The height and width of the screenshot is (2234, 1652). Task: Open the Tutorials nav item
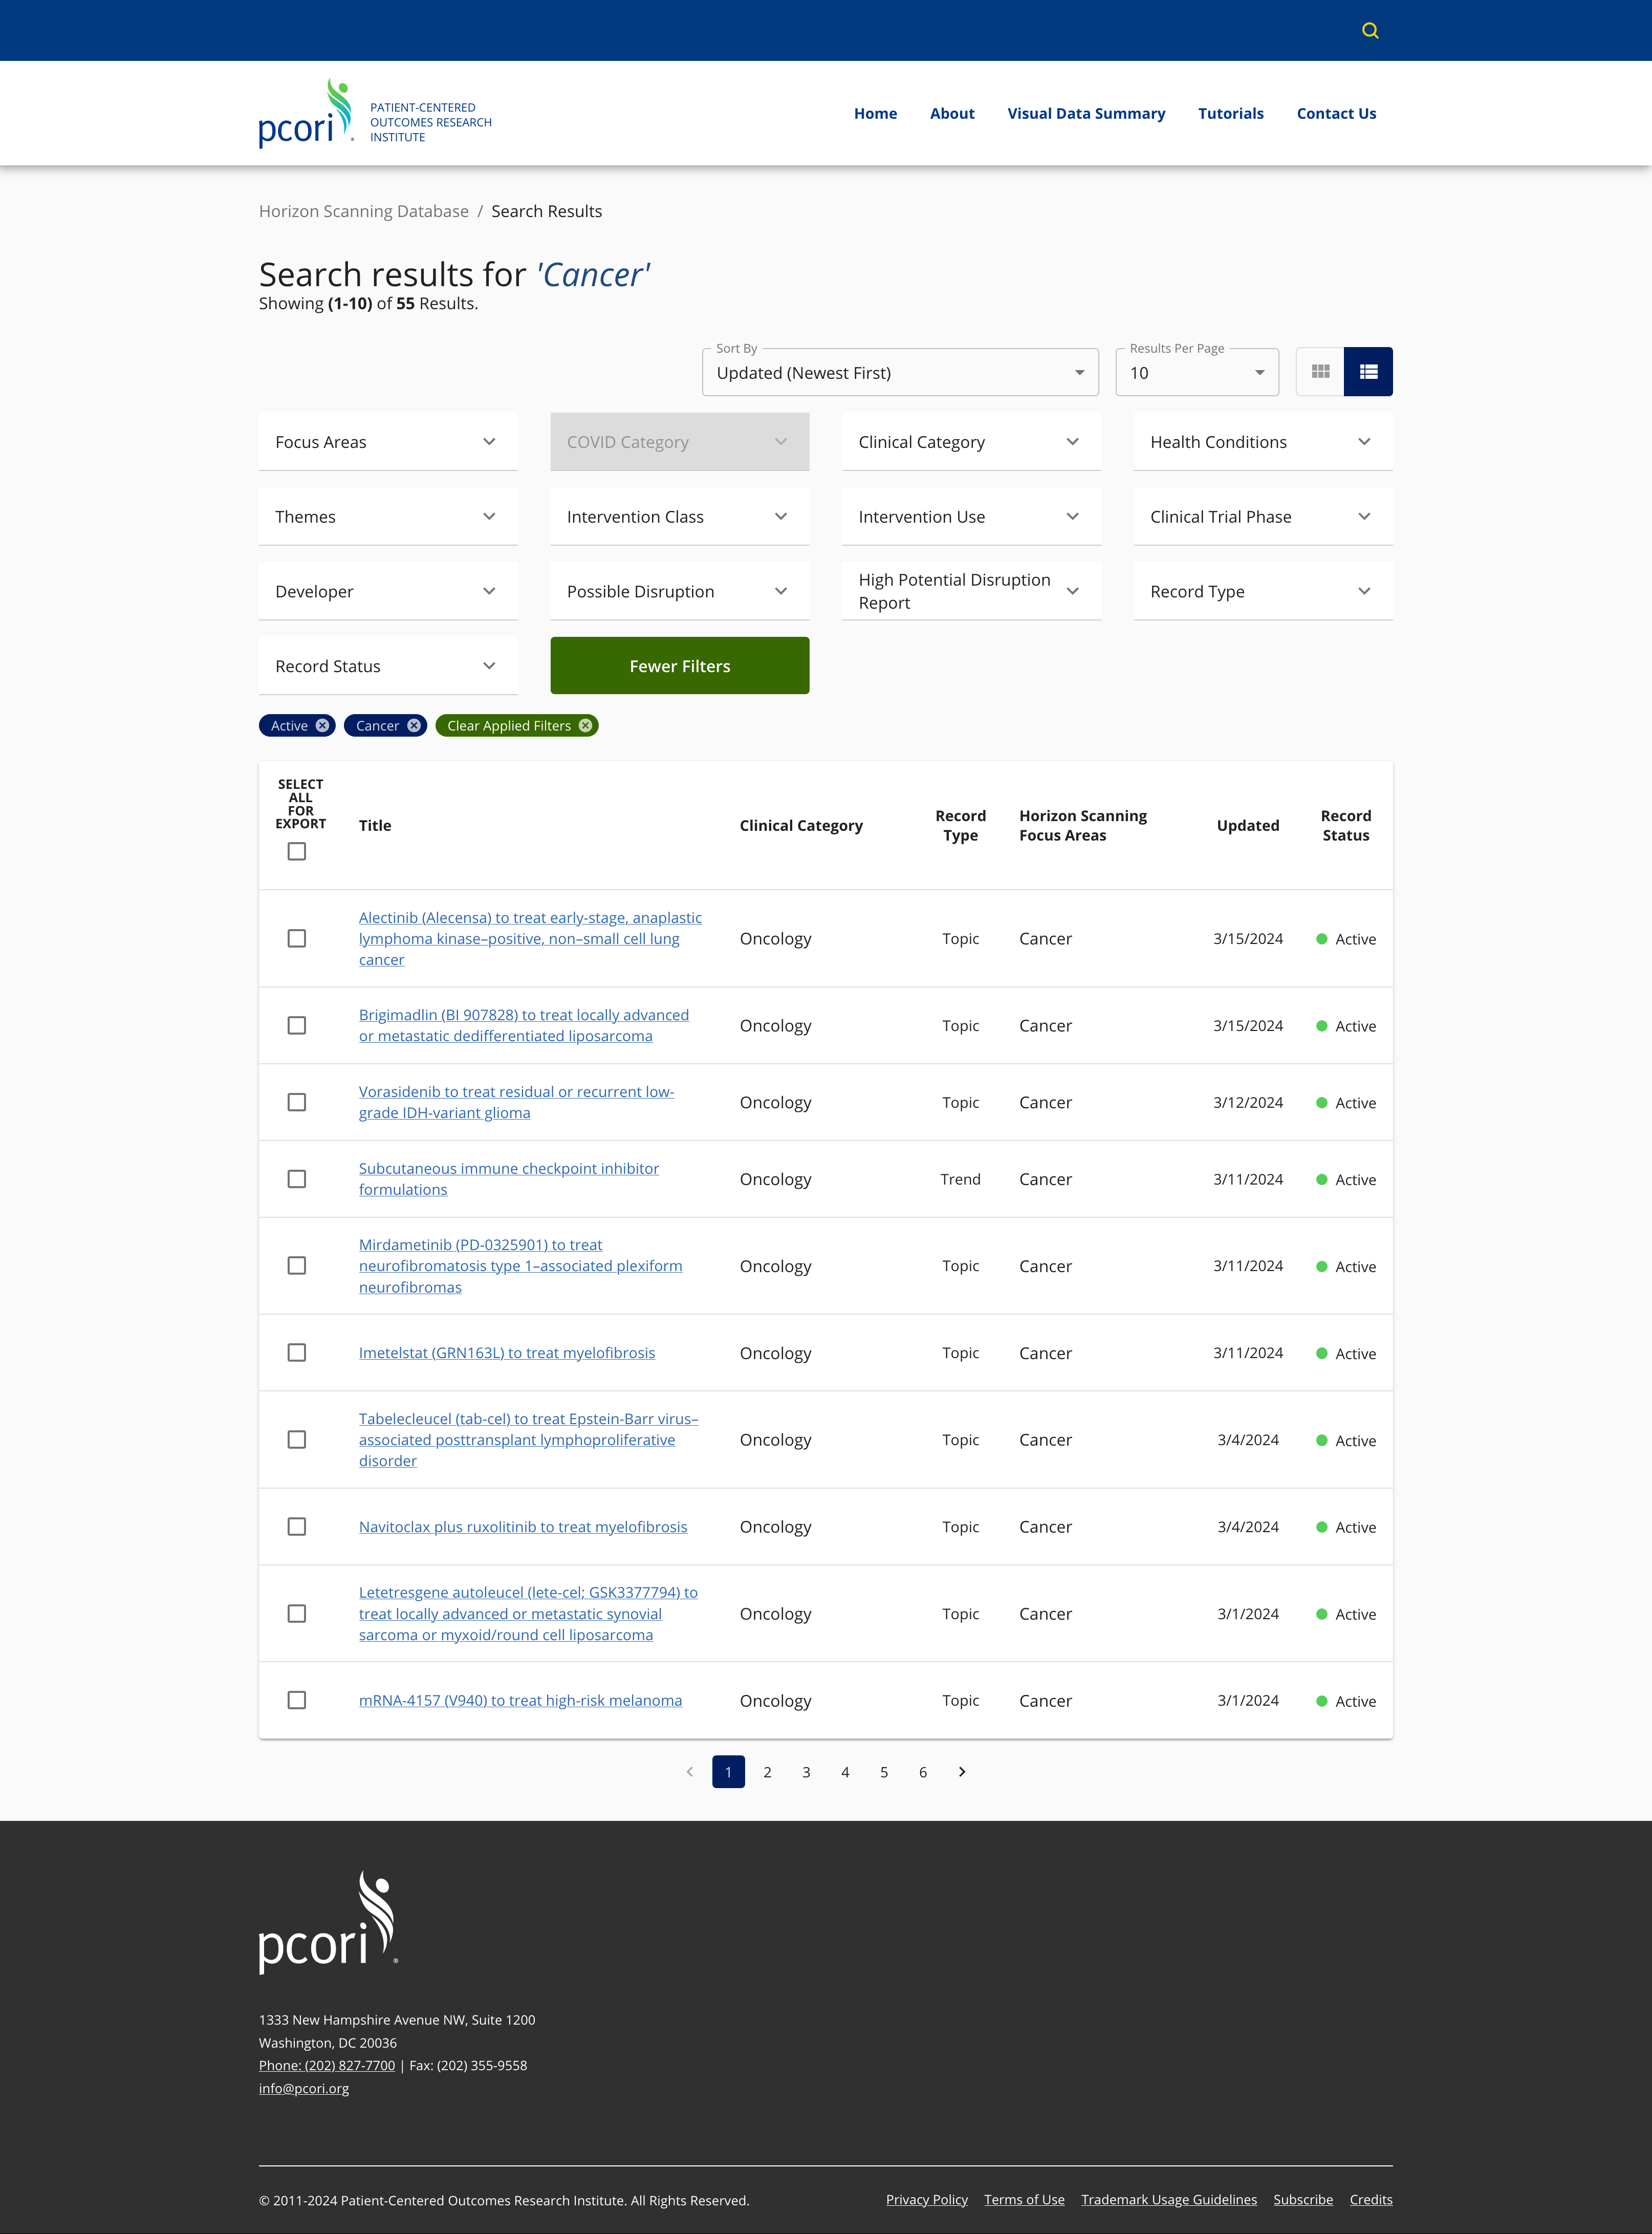1230,114
